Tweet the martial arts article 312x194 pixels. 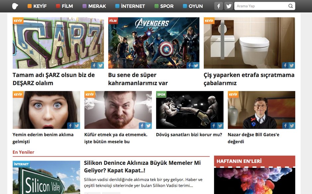click(x=220, y=126)
